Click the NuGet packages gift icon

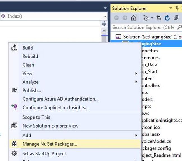coord(14,144)
